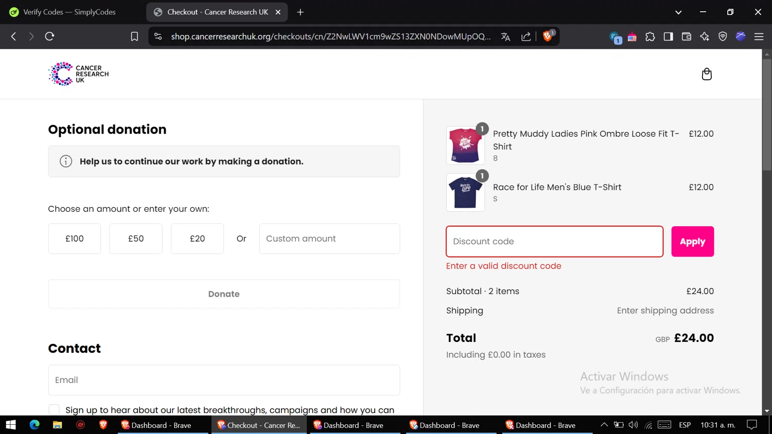Open Brave Wallet icon
The width and height of the screenshot is (772, 434).
pos(686,37)
